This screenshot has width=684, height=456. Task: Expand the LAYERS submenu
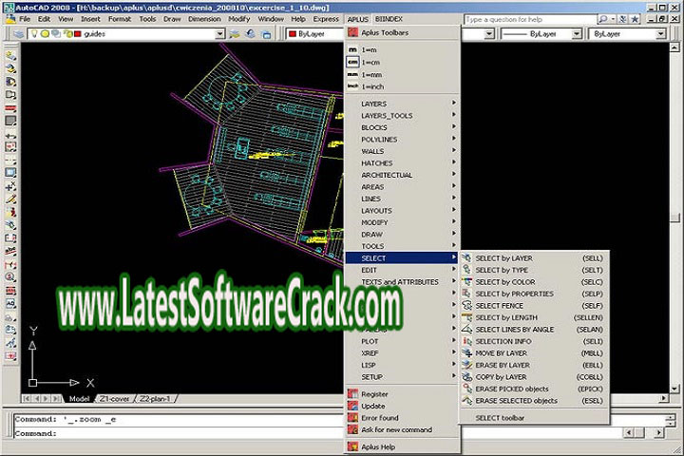(x=402, y=104)
